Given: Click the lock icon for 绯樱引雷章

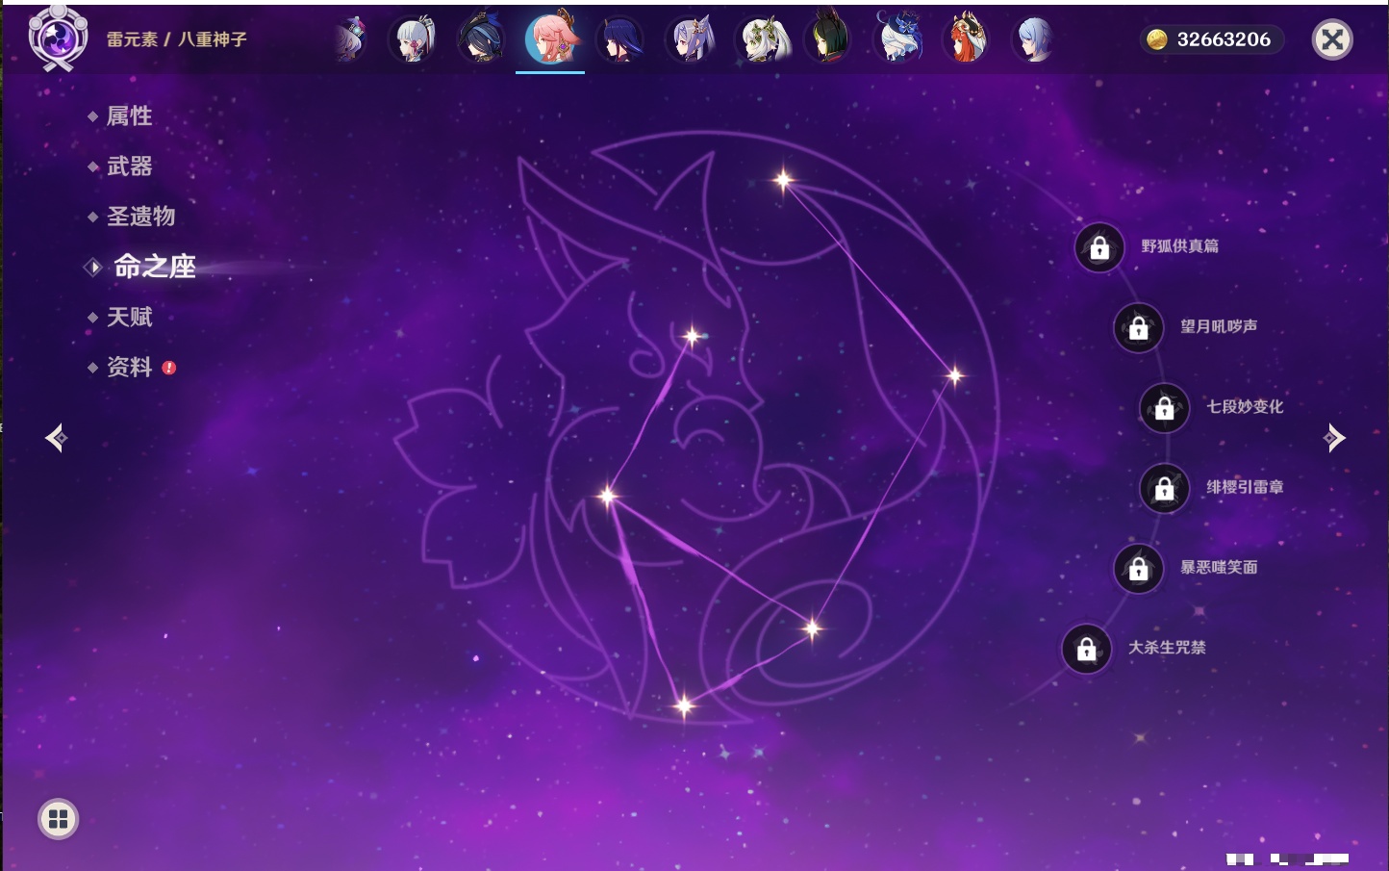Looking at the screenshot, I should click(x=1164, y=489).
